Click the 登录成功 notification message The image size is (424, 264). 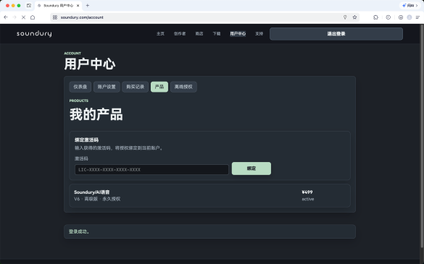(79, 231)
